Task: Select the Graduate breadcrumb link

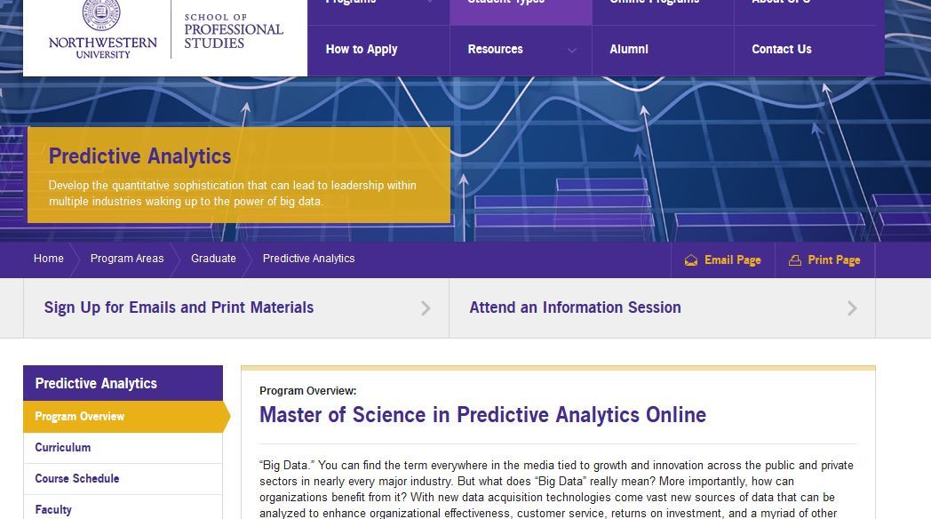Action: (x=213, y=259)
